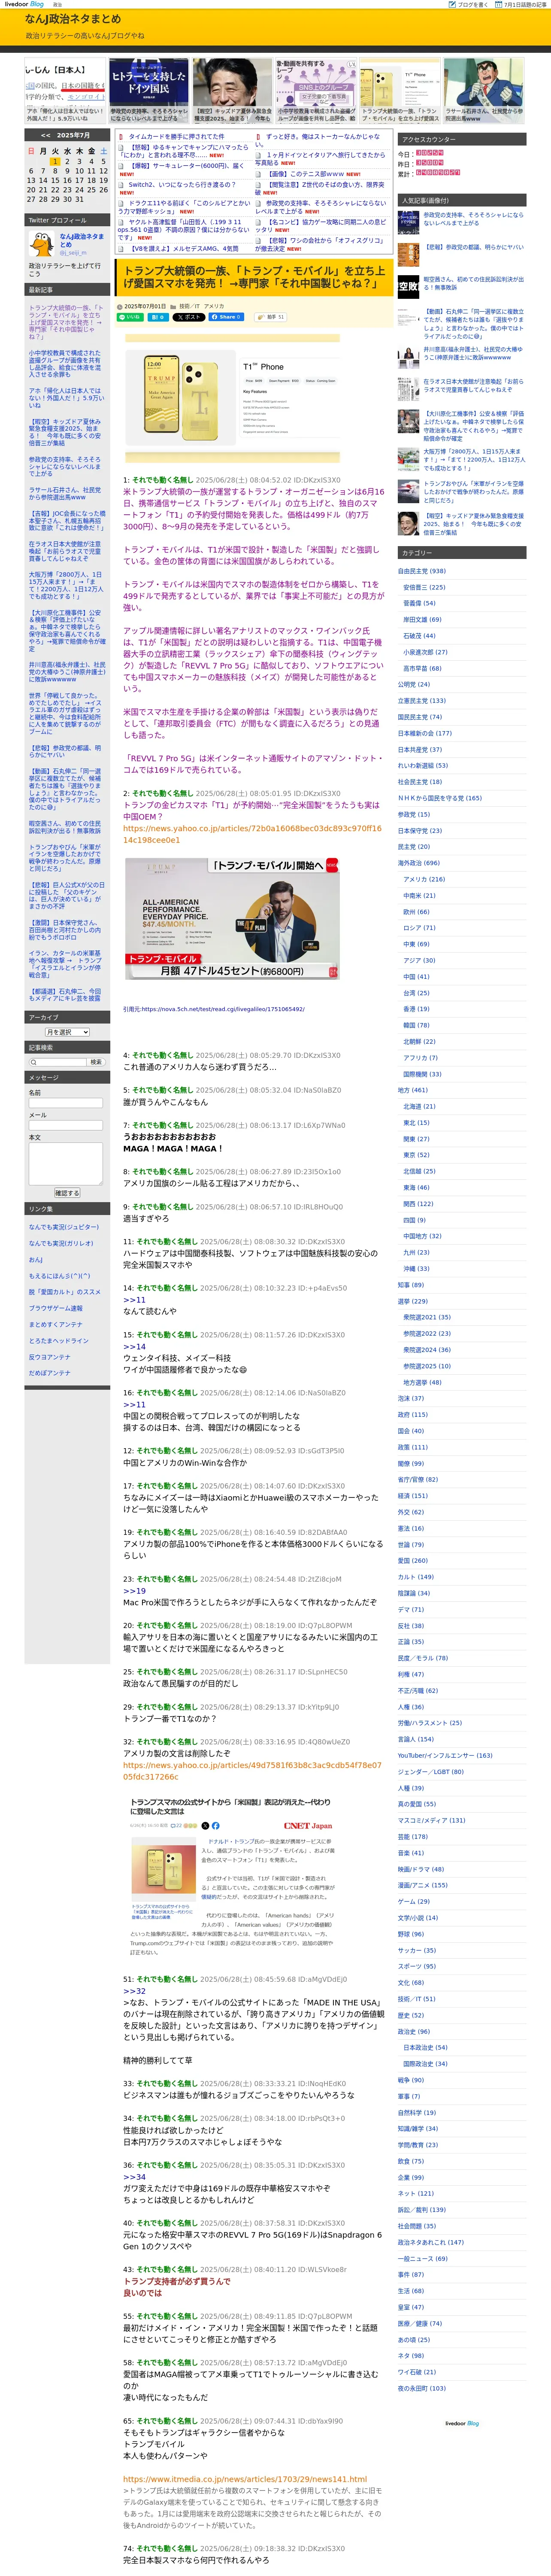Open category マスコミ/メディア (131)
Viewport: 551px width, 2576px height.
pos(432,1820)
